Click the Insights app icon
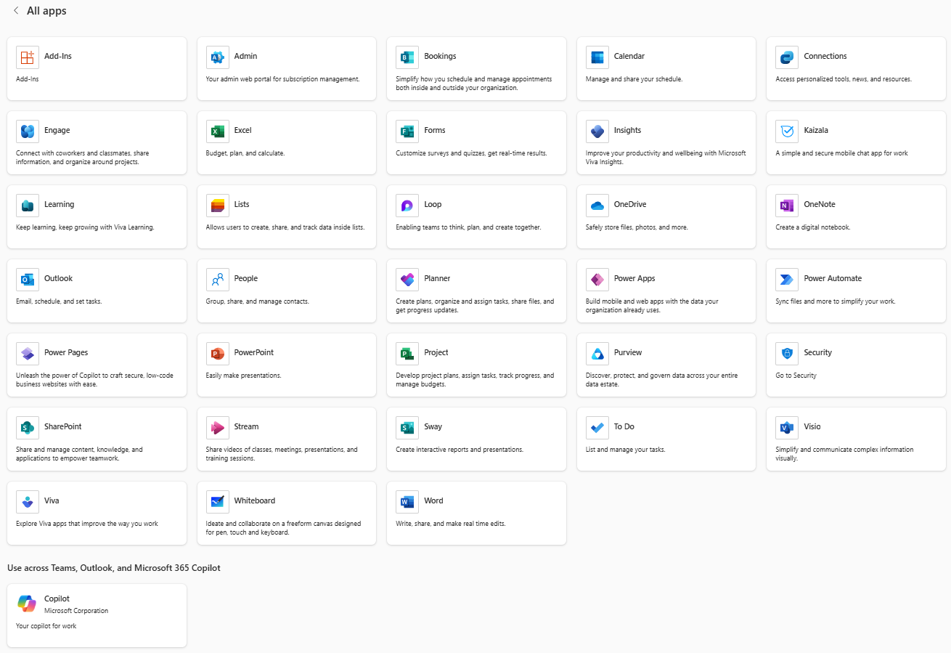The height and width of the screenshot is (653, 951). 597,131
